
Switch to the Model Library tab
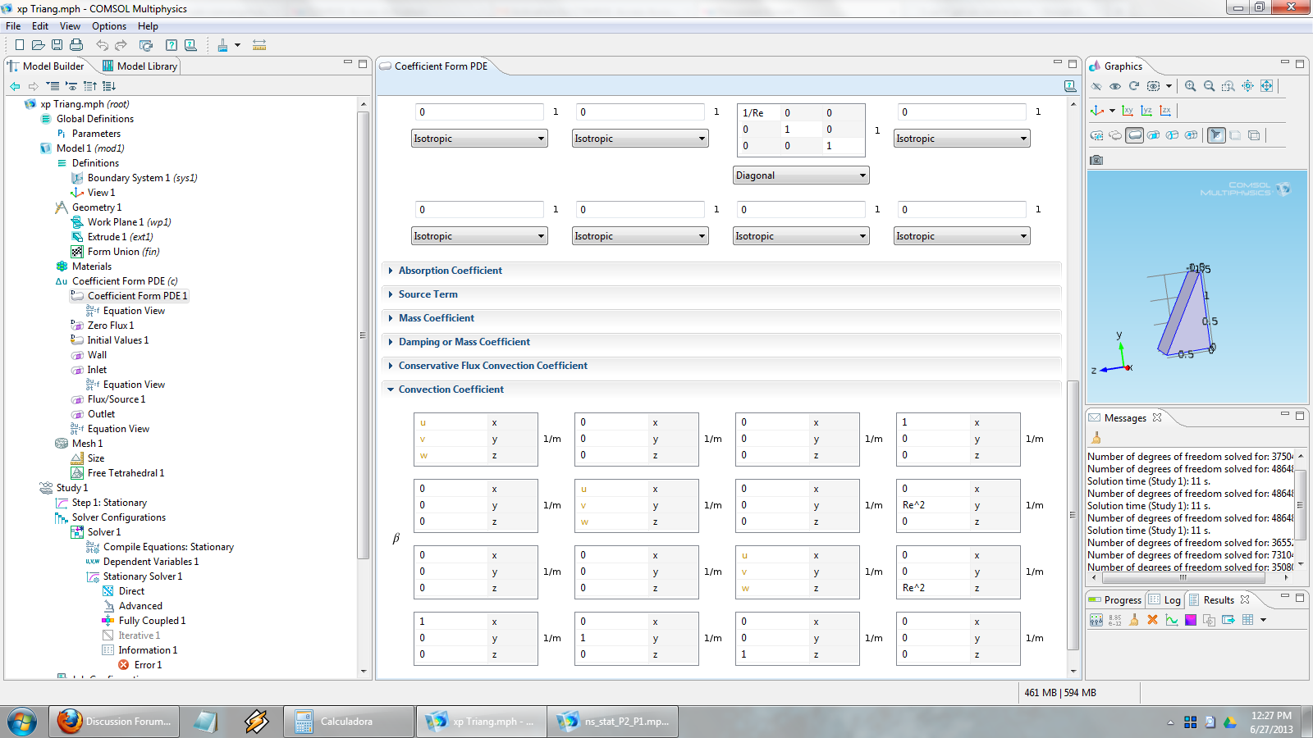point(139,66)
